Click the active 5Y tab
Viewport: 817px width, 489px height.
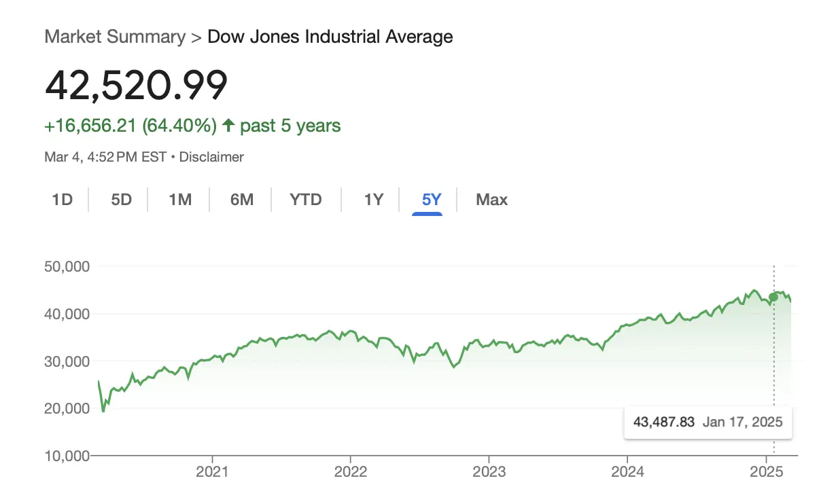tap(432, 200)
